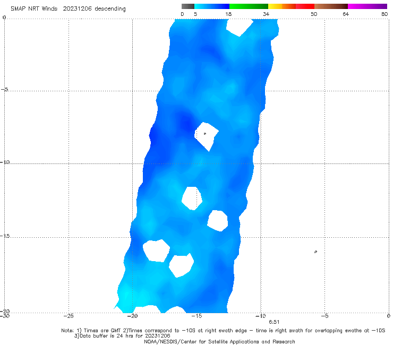Click the title text "SMAP NRT Winds 20231206 descending"
The height and width of the screenshot is (345, 393).
pyautogui.click(x=68, y=9)
